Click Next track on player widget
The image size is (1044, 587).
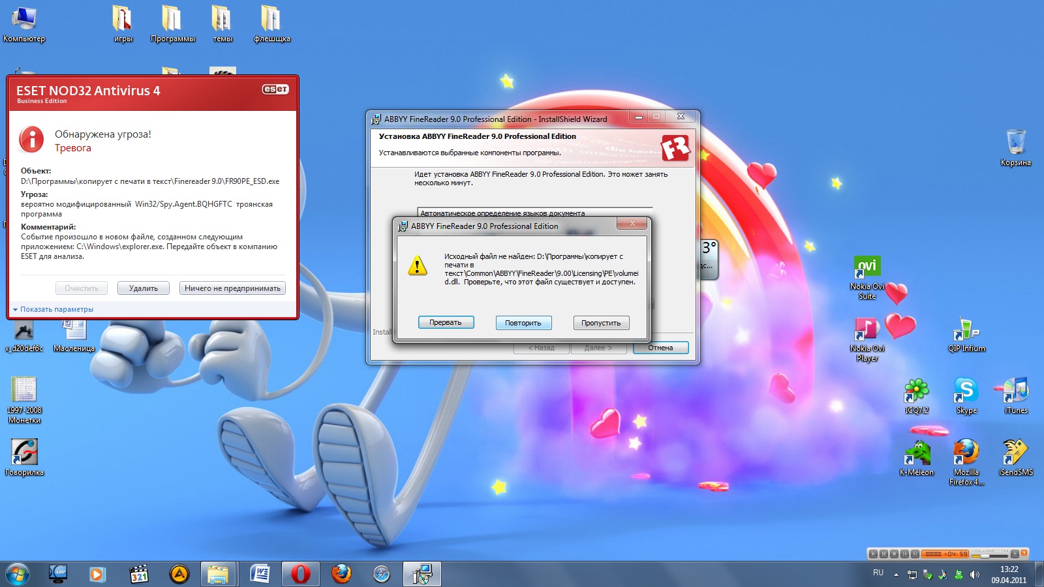915,554
